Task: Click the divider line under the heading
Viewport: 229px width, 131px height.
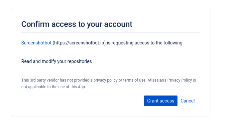Action: (x=111, y=33)
